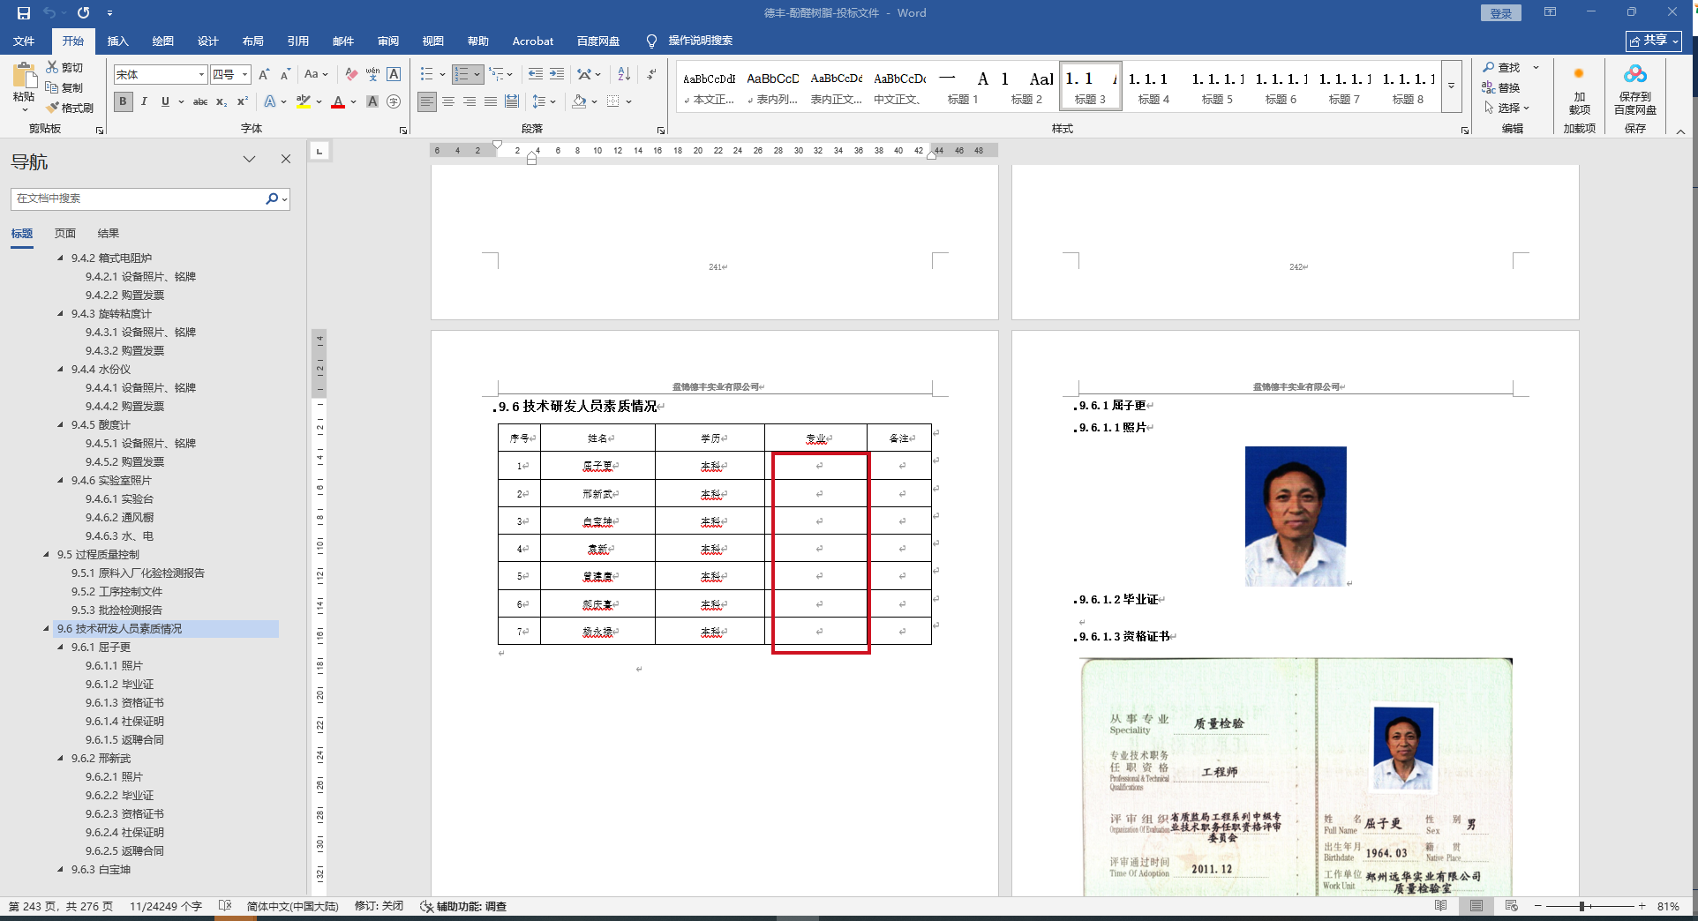Switch to Read Mode view in status bar
Viewport: 1698px width, 921px height.
tap(1441, 906)
